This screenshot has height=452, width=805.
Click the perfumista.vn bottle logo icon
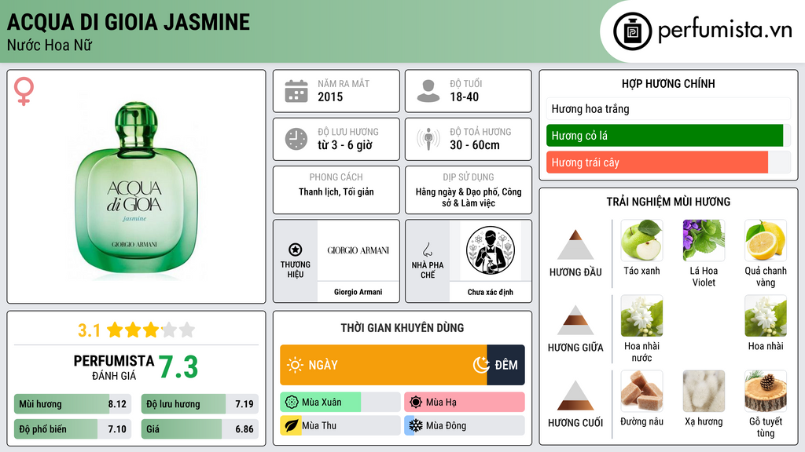tap(632, 31)
